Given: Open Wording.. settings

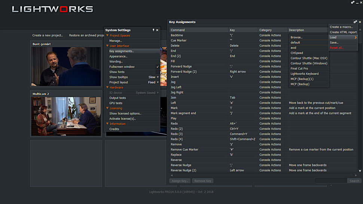Looking at the screenshot, I should pyautogui.click(x=116, y=61).
